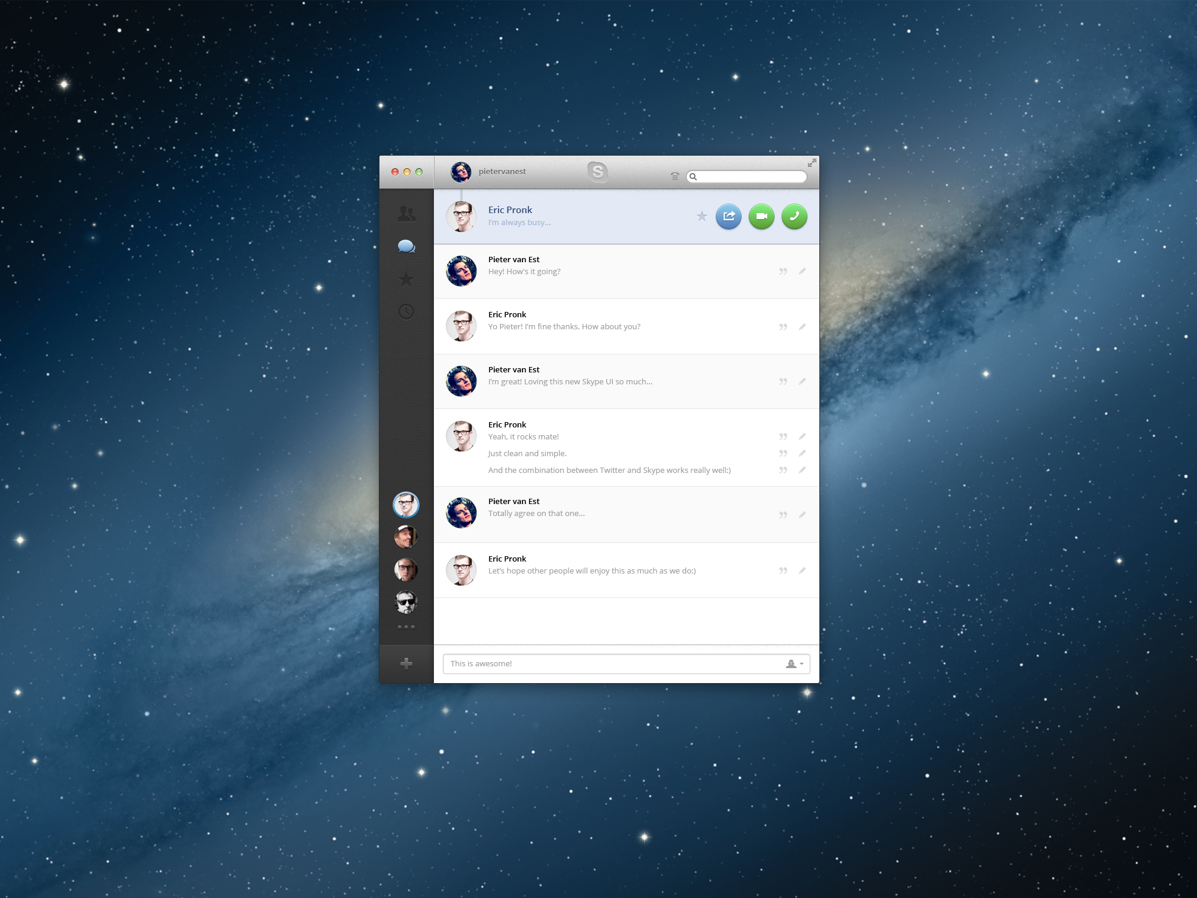Edit the "Yo Pieter! I'm fine thanks" message
The image size is (1197, 898).
(x=802, y=327)
